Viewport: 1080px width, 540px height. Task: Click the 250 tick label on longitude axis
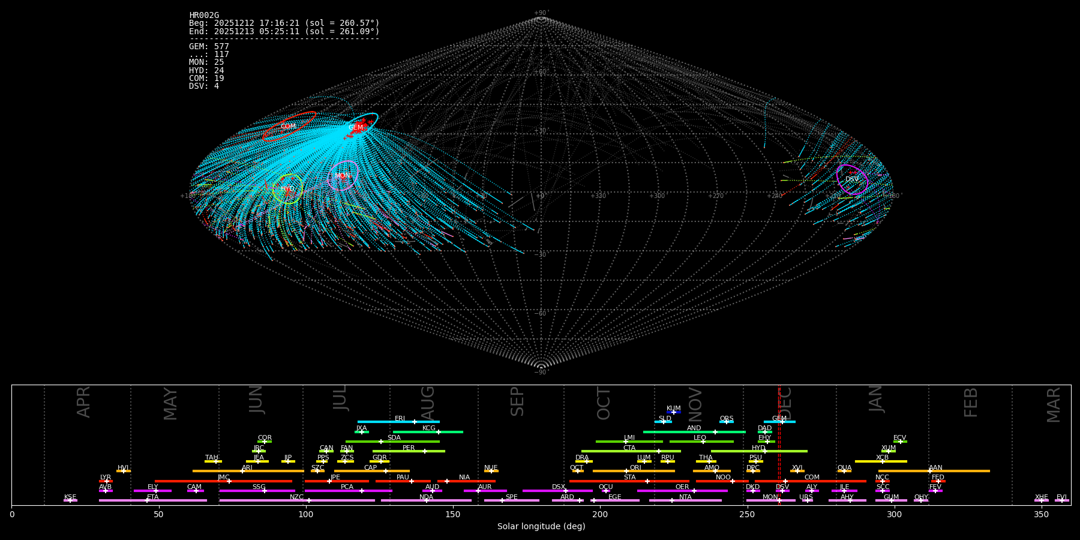point(747,514)
